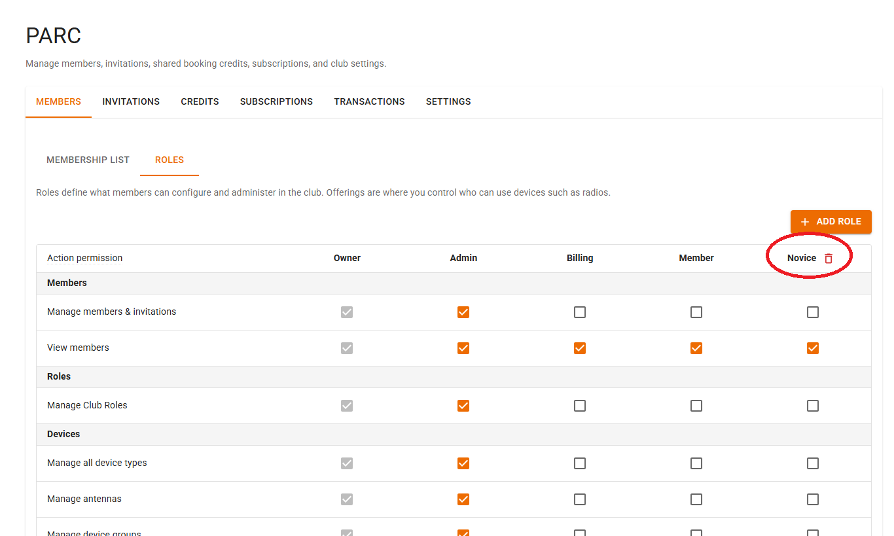Viewport: 894px width, 536px height.
Task: Uncheck Admin for Manage antennas
Action: click(x=463, y=499)
